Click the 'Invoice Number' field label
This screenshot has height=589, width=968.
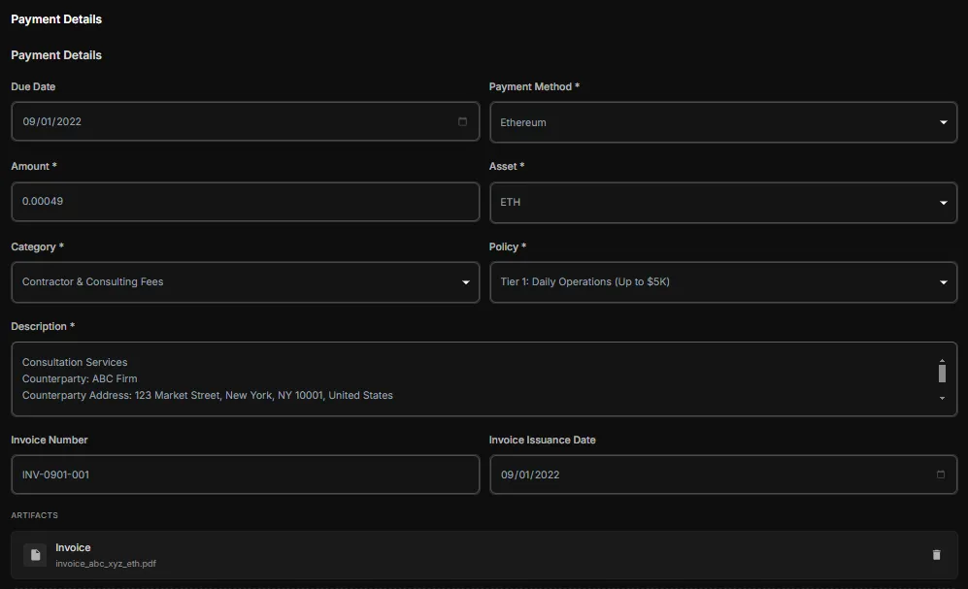tap(50, 440)
